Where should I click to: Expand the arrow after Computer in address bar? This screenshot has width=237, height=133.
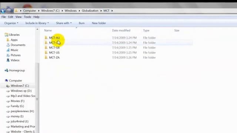coord(39,11)
